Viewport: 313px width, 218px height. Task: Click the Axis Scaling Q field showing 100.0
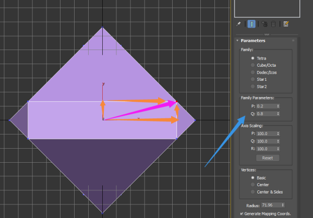point(266,141)
